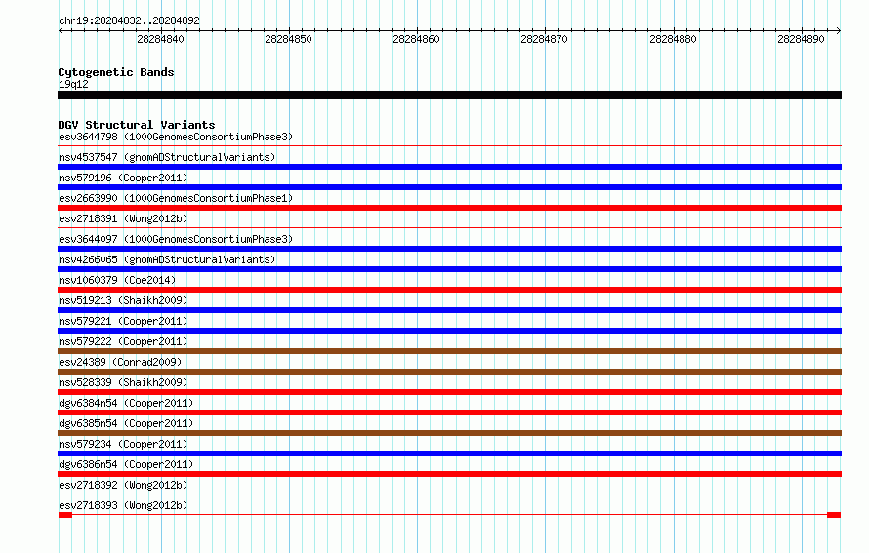Click the right arrow end of the ruler

[x=839, y=31]
